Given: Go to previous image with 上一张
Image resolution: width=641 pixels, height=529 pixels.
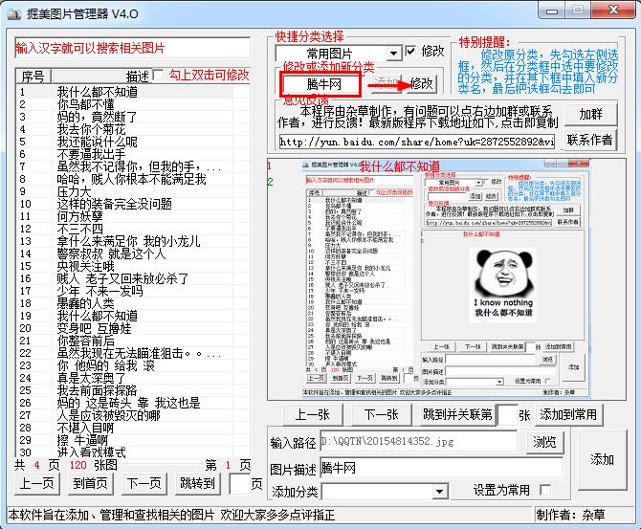Looking at the screenshot, I should 312,414.
